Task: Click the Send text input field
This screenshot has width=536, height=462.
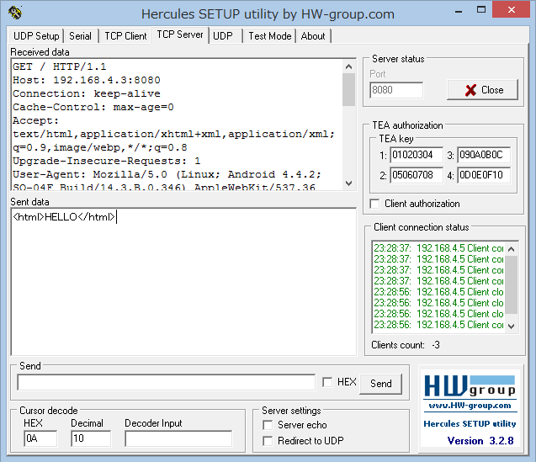Action: pos(166,383)
